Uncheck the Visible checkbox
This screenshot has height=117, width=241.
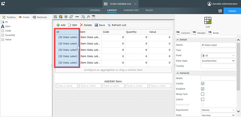[x=202, y=84]
